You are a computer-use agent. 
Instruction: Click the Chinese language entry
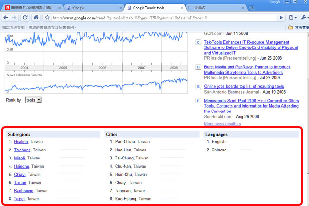click(219, 150)
